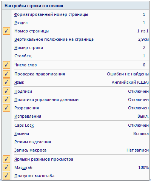Select the Раздел menu entry

75,23
